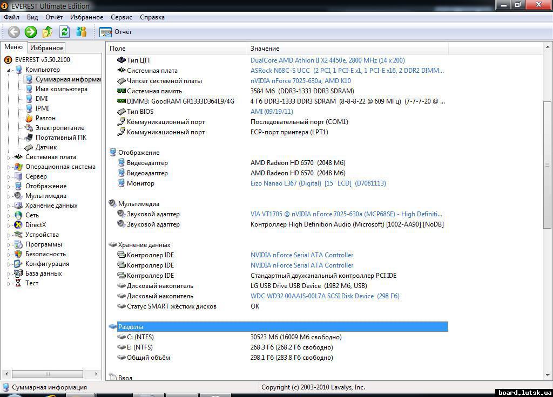Switch to the Избранное tab
Screen dimensions: 553x397
coord(46,48)
